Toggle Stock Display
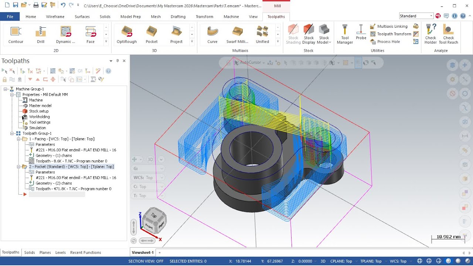 (309, 35)
